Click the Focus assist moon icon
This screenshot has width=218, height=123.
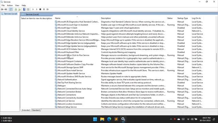click(x=214, y=119)
